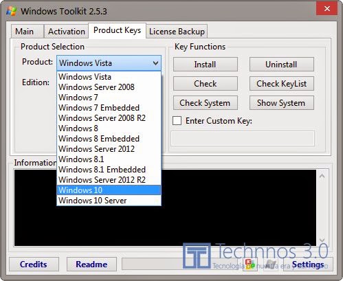This screenshot has width=343, height=281.
Task: Go to the License Backup tab
Action: [x=177, y=32]
